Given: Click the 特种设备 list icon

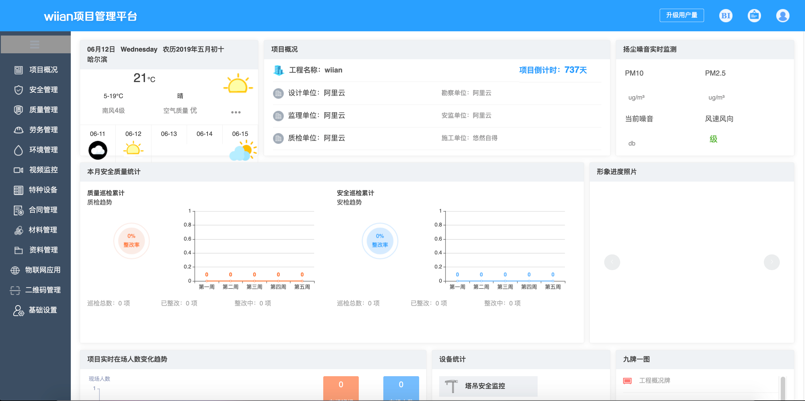Looking at the screenshot, I should [19, 190].
